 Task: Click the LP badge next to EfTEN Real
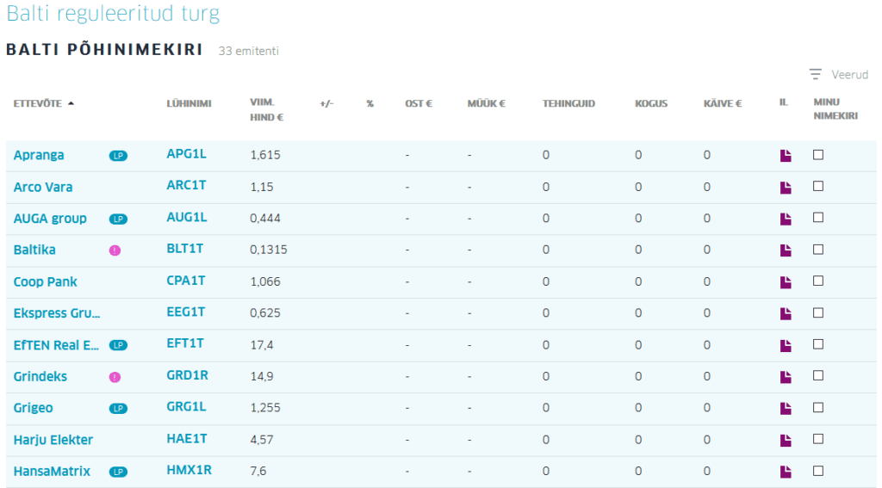118,345
